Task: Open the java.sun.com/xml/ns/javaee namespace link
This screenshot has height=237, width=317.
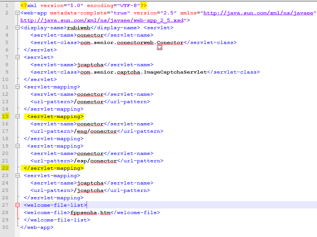Action: coord(258,13)
